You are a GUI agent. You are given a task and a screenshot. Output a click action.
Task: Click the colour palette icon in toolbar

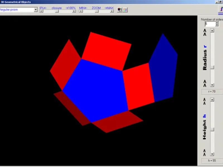pos(120,10)
